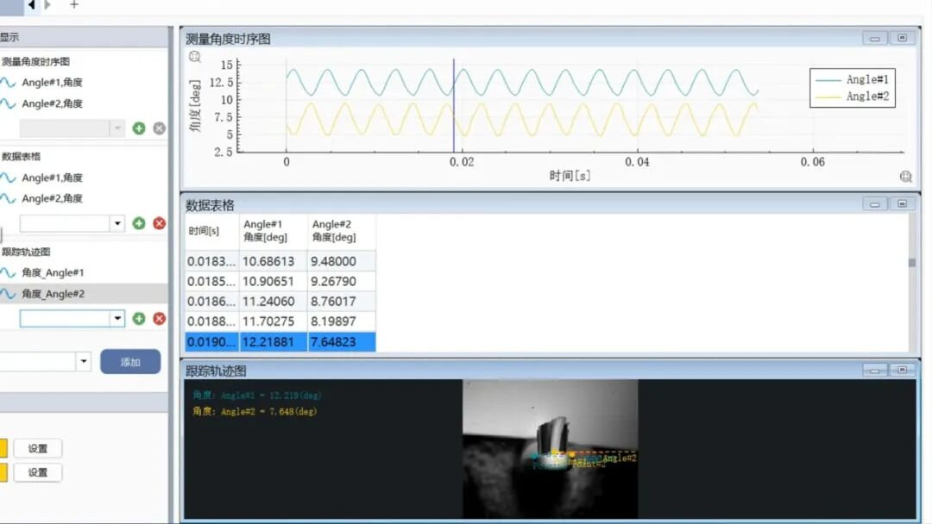The width and height of the screenshot is (932, 524).
Task: Click the zoom icon at chart bottom-right corner
Action: coord(905,177)
